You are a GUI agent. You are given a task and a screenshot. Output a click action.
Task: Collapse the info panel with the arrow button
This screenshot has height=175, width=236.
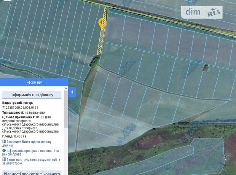click(x=72, y=92)
